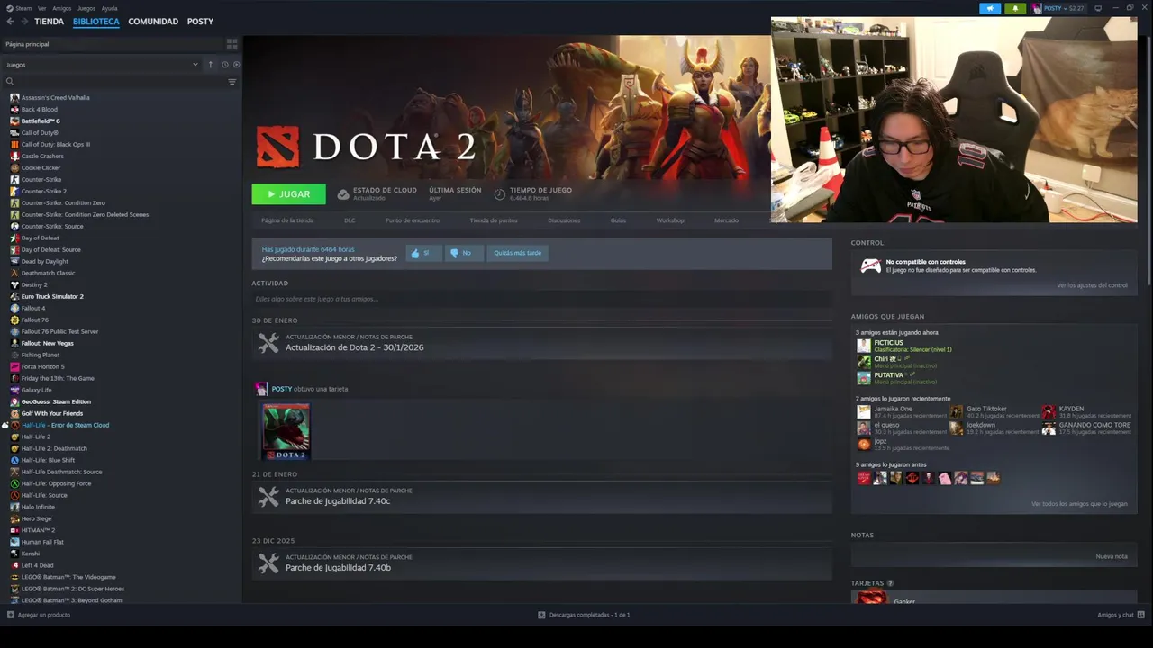Open the Mercado tab
The image size is (1153, 648).
(726, 220)
